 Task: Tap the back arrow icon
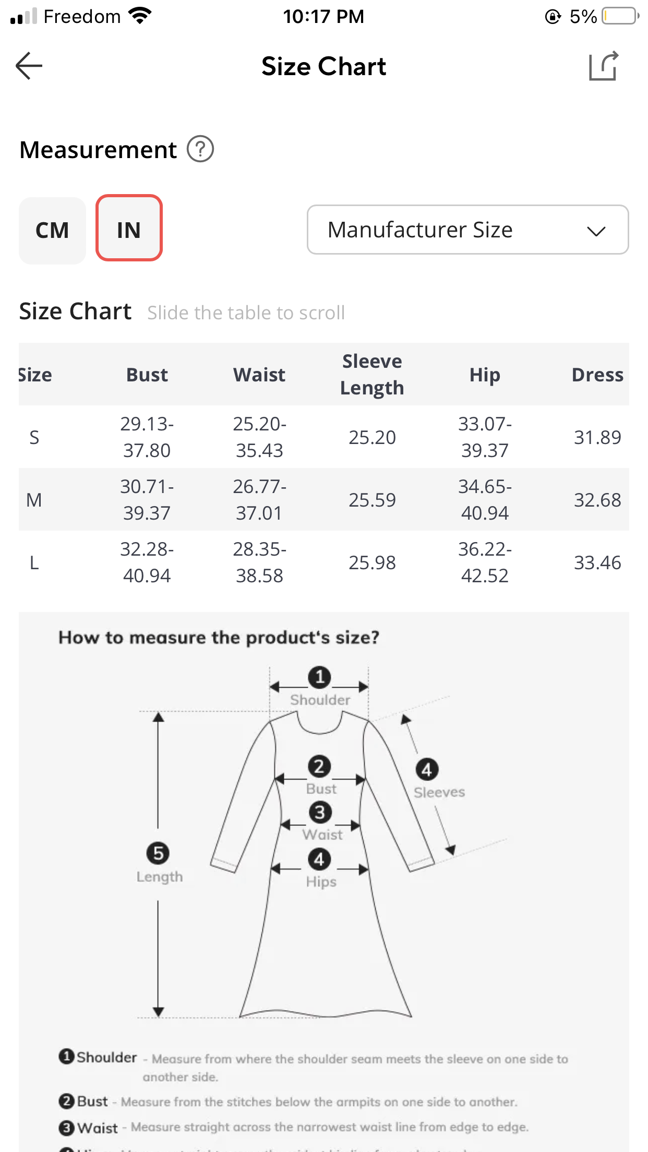pyautogui.click(x=29, y=66)
